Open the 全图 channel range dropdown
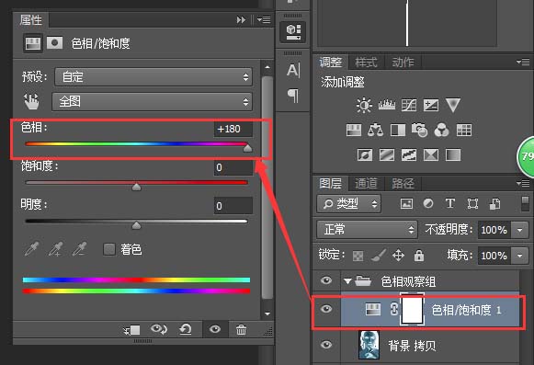This screenshot has width=534, height=365. pos(152,101)
